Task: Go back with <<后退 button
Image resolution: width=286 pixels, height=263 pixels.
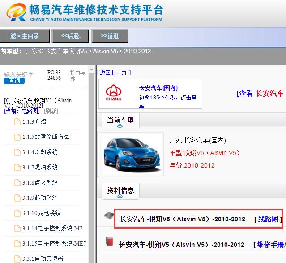Action: click(70, 36)
